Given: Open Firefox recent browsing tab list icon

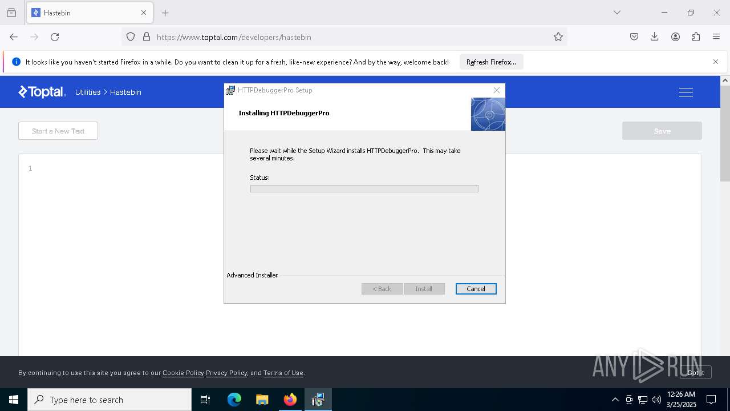Looking at the screenshot, I should tap(11, 13).
